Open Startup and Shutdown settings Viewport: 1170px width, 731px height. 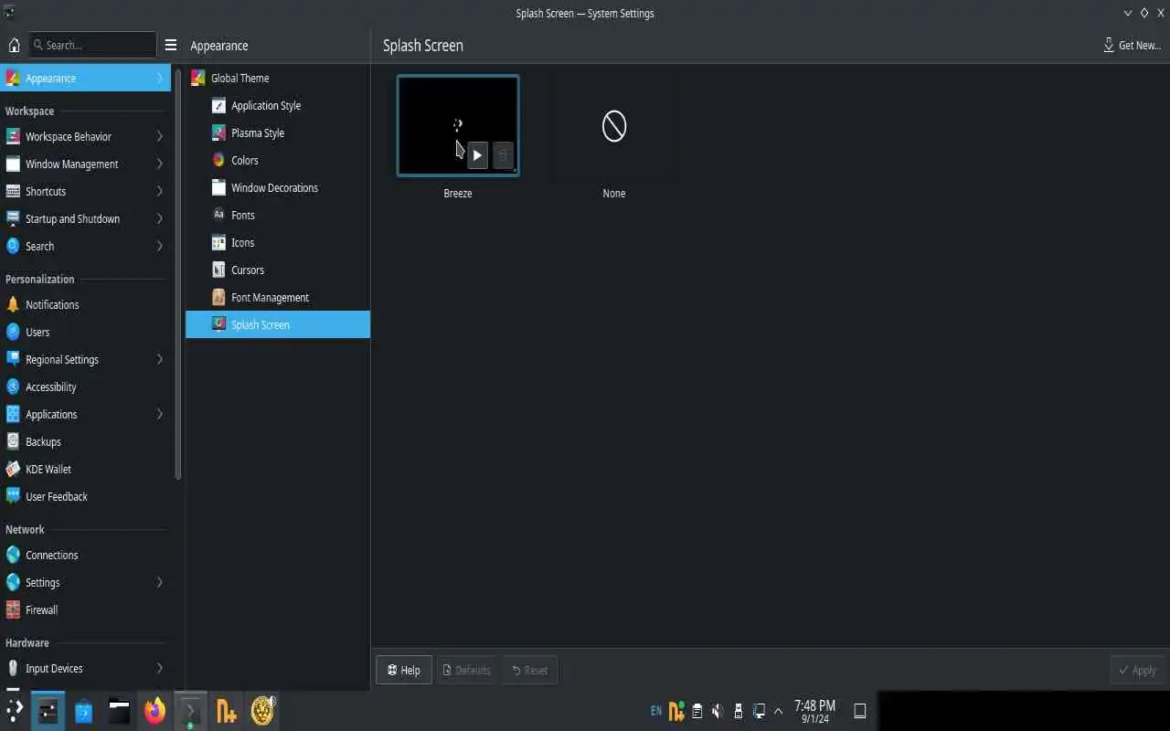[85, 219]
